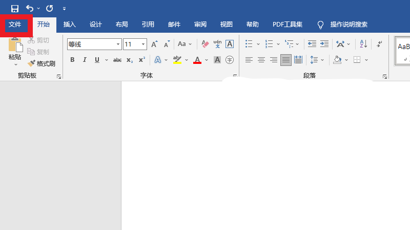410x230 pixels.
Task: Open the font name dropdown (等线)
Action: click(118, 44)
